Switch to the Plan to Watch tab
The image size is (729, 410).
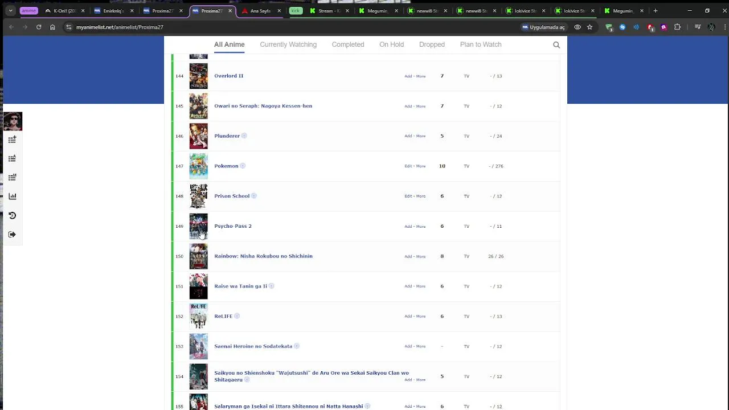click(x=481, y=44)
